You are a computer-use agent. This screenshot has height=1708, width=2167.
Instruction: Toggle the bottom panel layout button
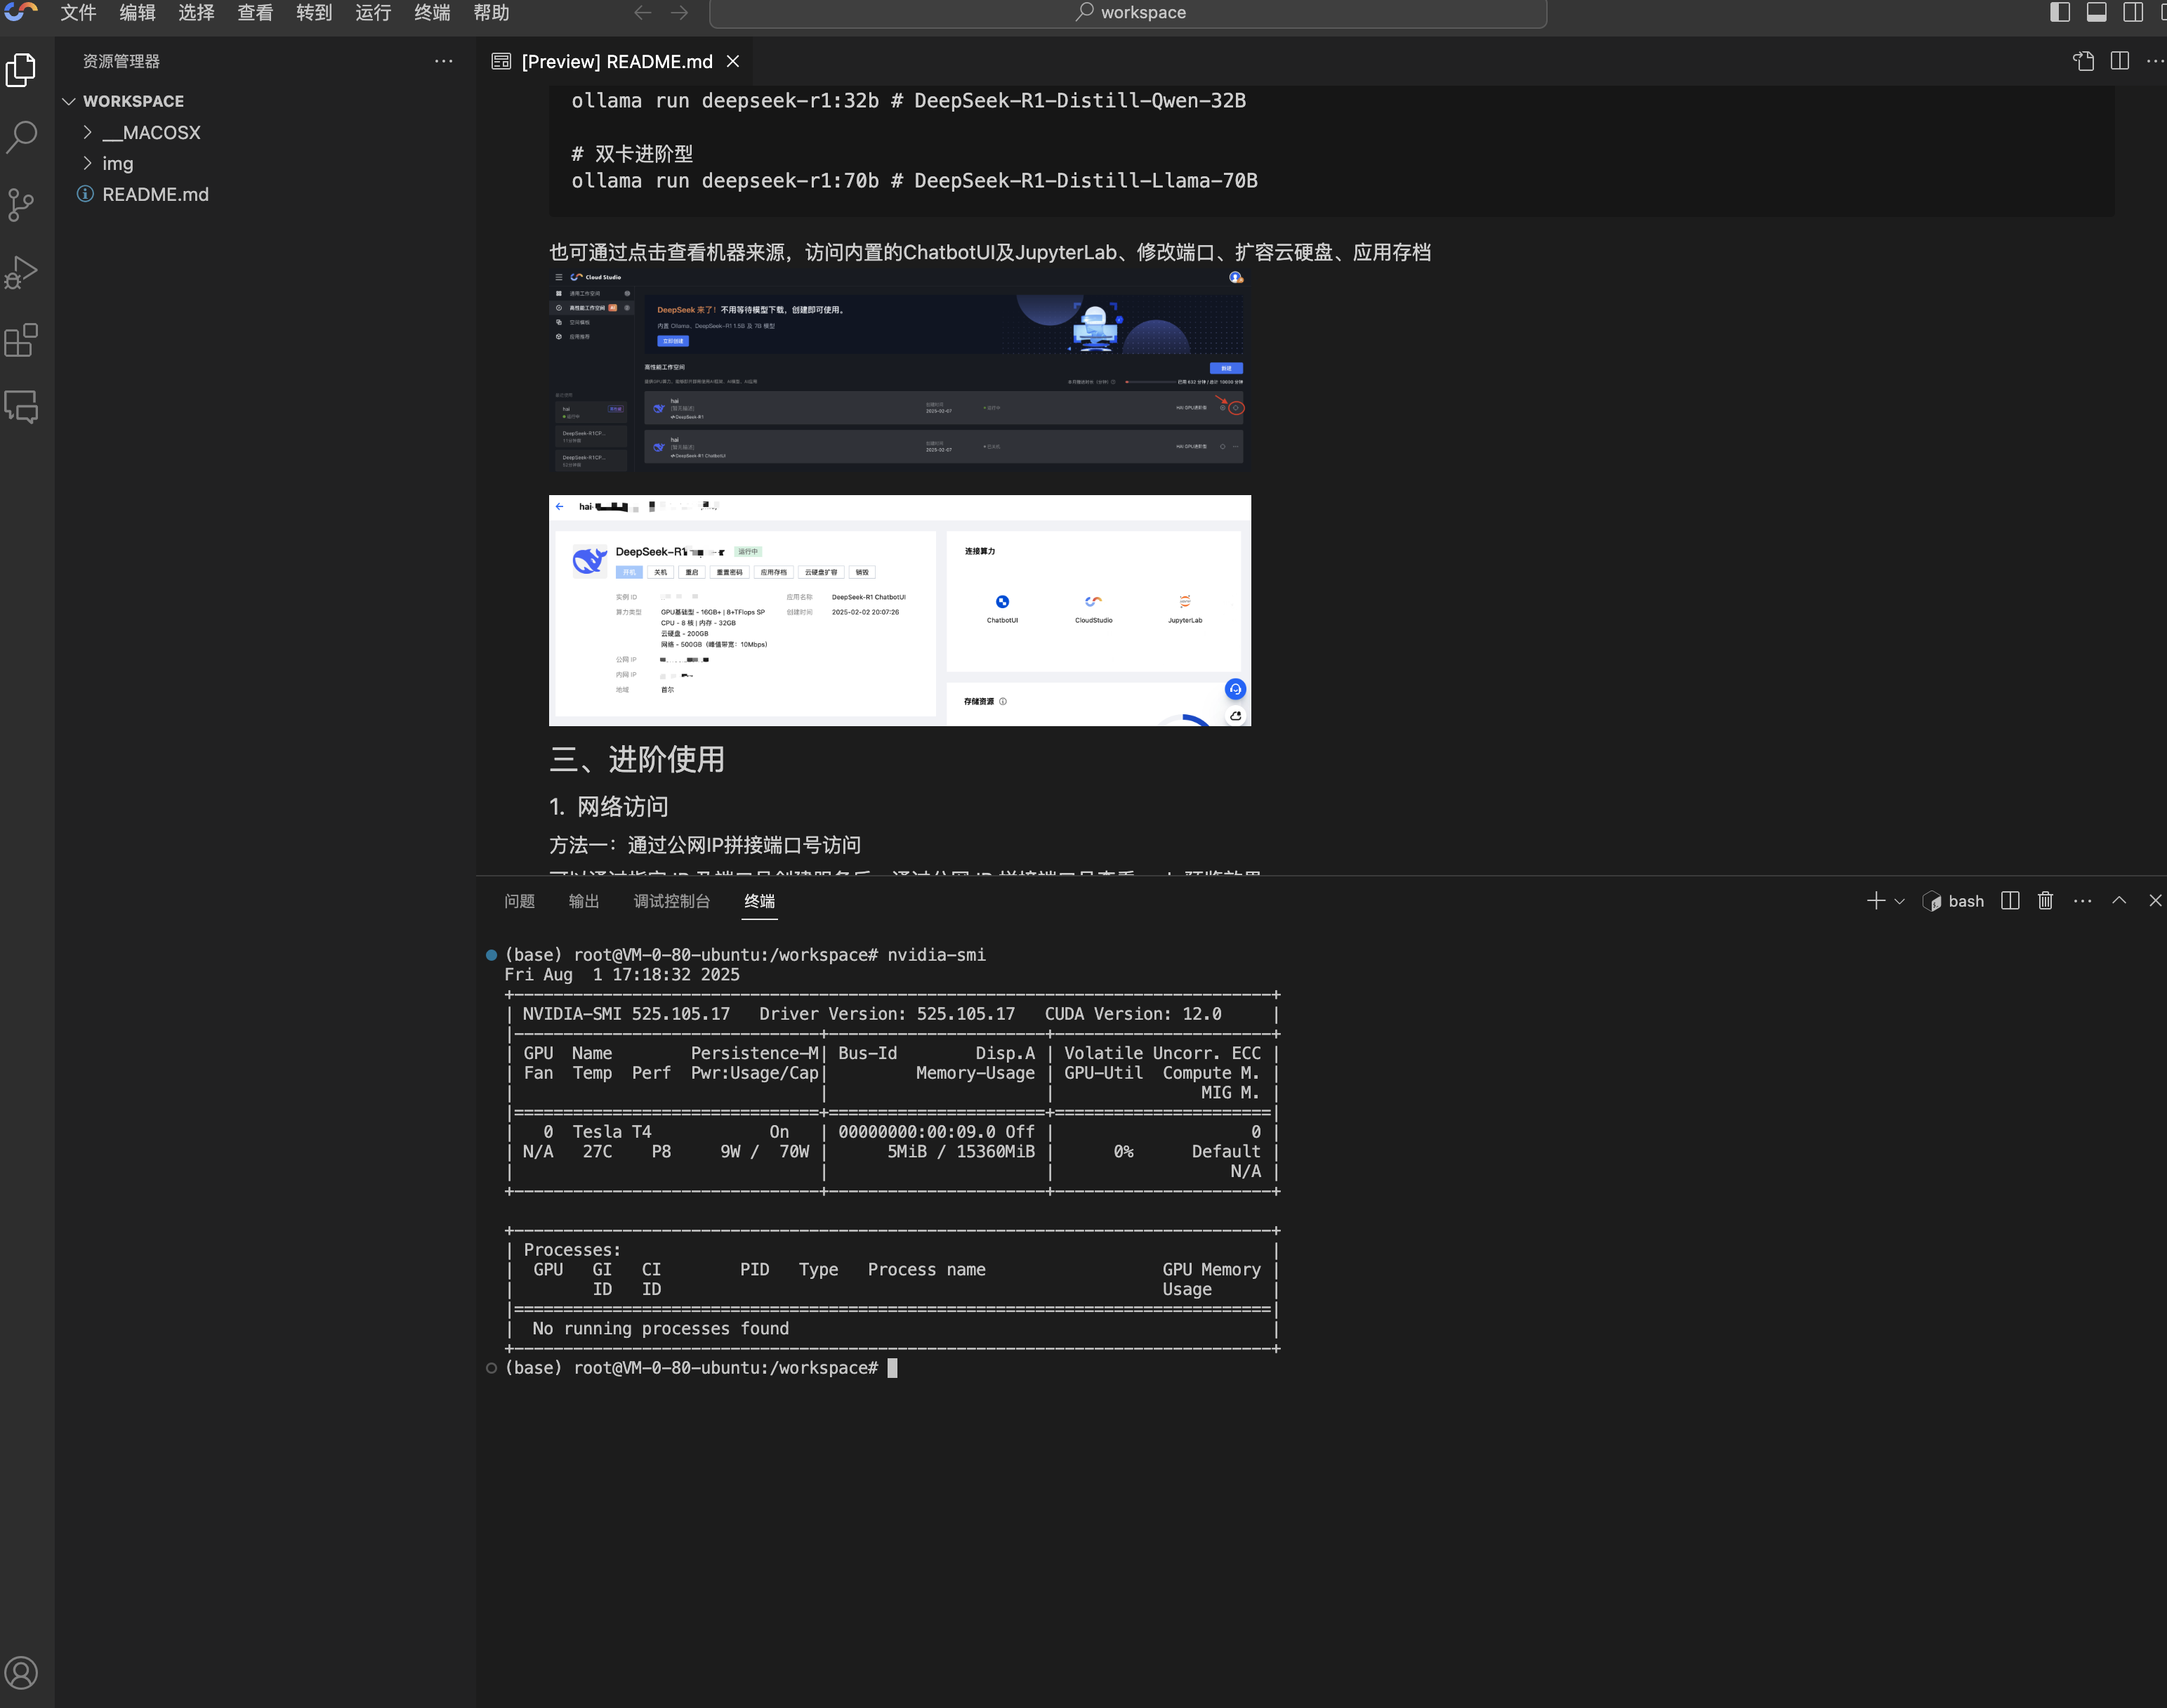(x=2097, y=12)
